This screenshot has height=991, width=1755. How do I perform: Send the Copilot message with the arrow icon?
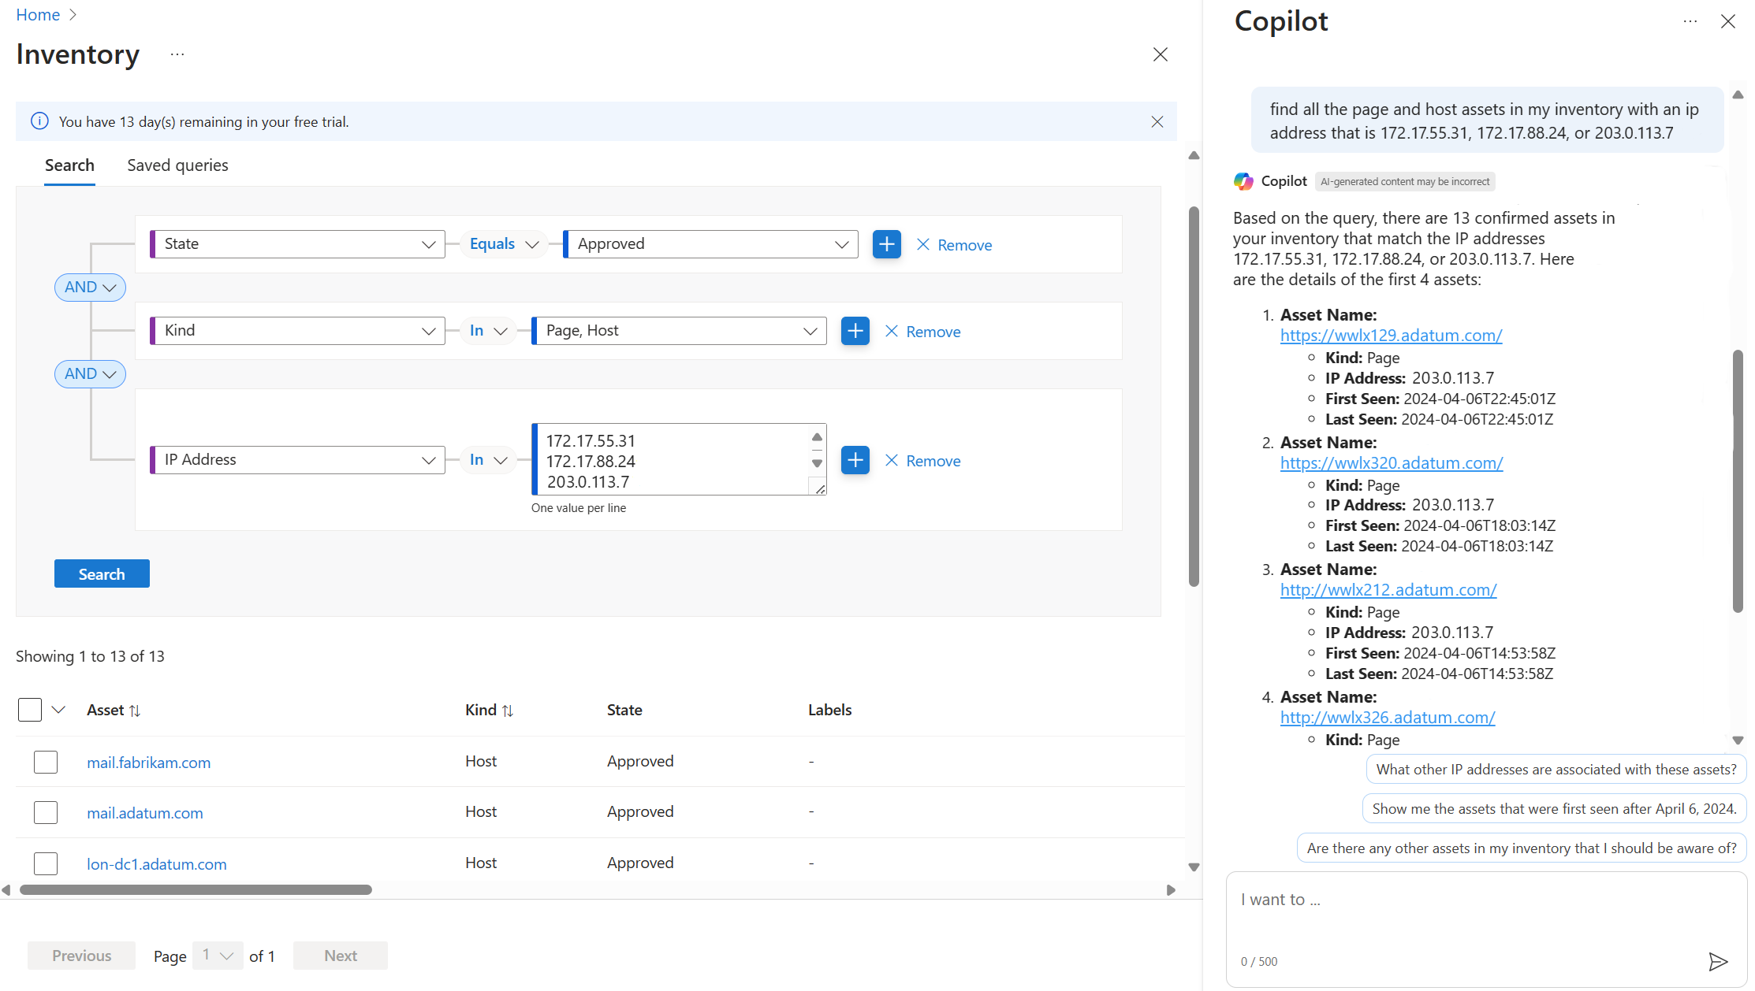pos(1717,961)
